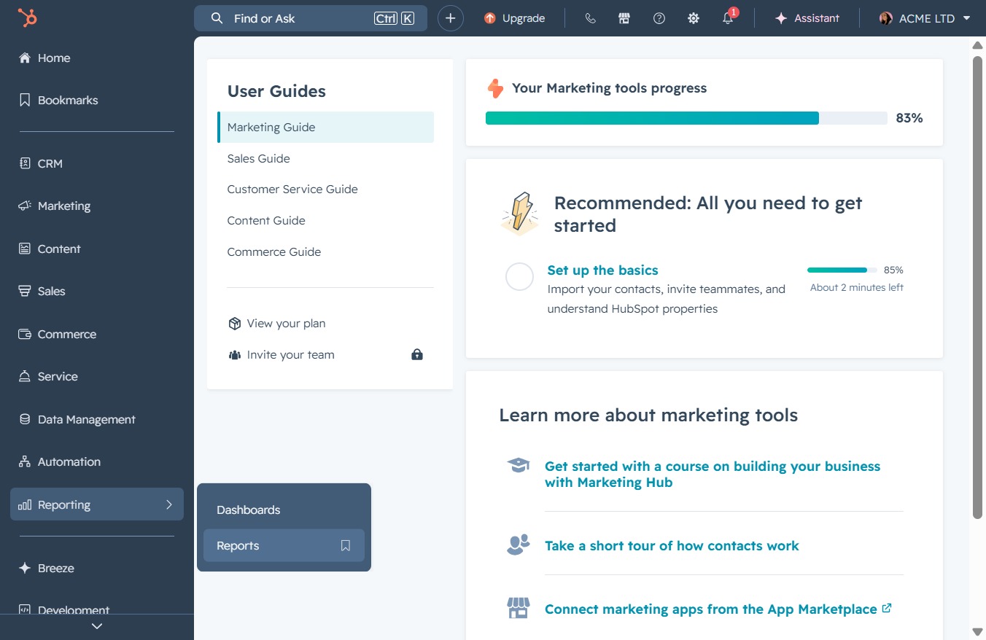Open the Breeze Assistant
The width and height of the screenshot is (986, 640).
[807, 18]
